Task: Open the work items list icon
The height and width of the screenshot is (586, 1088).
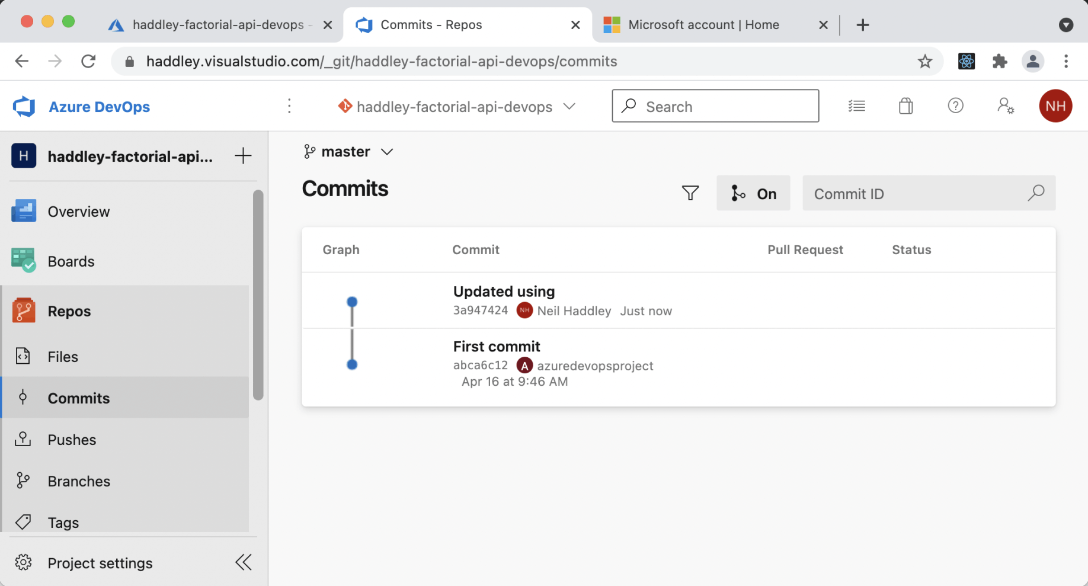Action: tap(856, 106)
